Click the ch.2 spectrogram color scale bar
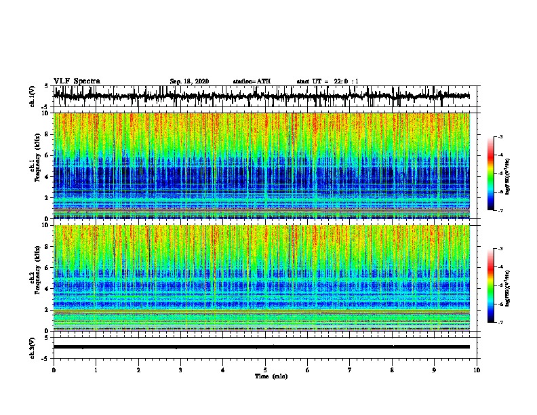537x415 pixels. (491, 285)
